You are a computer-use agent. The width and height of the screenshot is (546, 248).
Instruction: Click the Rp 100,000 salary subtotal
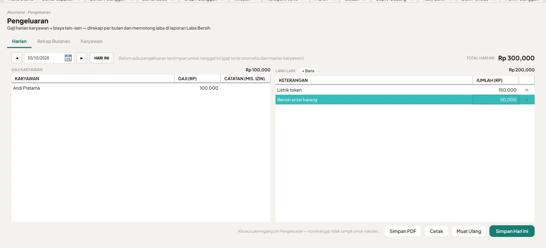(x=258, y=70)
